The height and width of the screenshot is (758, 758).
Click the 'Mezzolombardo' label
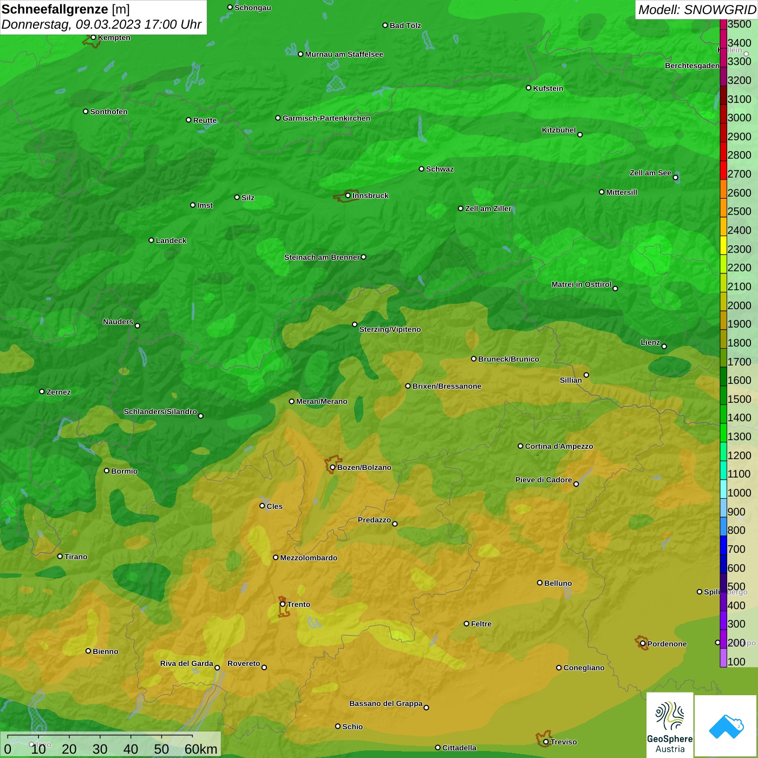pos(309,558)
